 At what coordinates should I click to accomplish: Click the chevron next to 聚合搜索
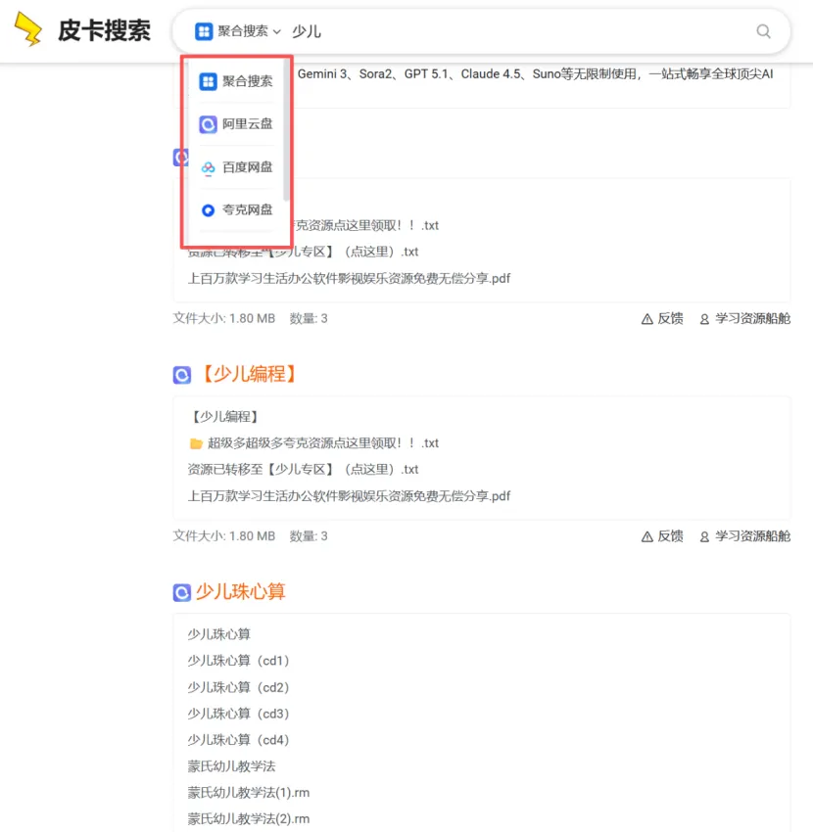click(x=276, y=32)
